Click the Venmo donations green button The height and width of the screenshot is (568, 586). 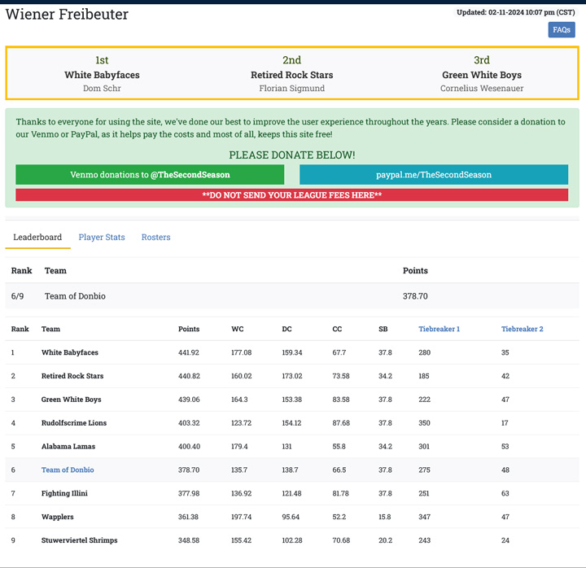pyautogui.click(x=150, y=174)
